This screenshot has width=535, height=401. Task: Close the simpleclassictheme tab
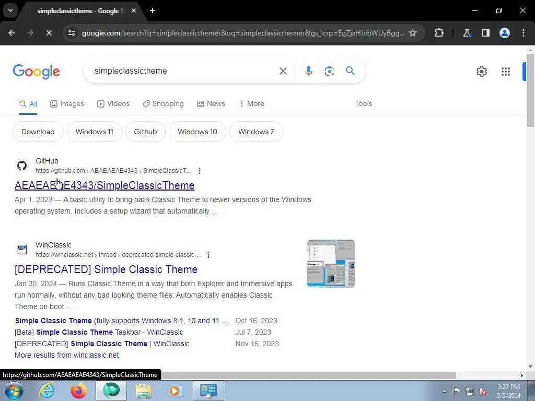point(134,11)
